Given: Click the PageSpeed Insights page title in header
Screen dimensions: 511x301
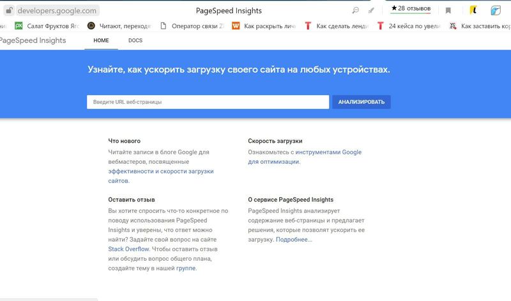Looking at the screenshot, I should click(229, 10).
